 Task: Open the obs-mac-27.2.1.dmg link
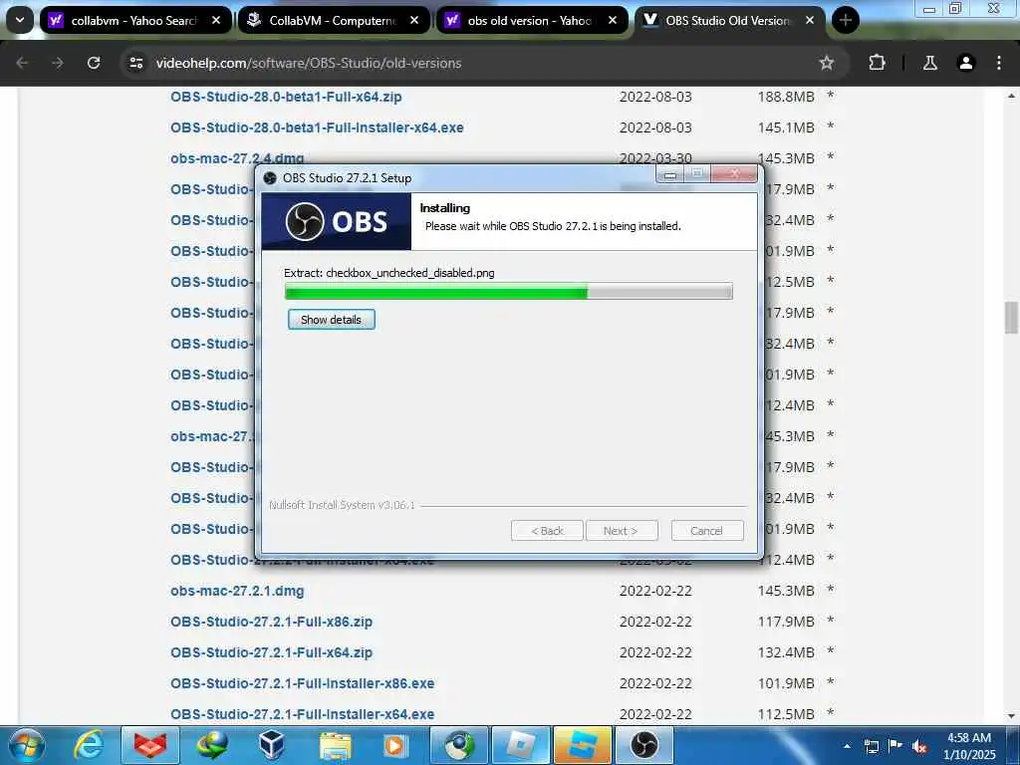coord(237,592)
